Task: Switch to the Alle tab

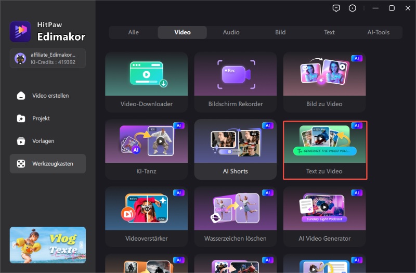Action: 134,32
